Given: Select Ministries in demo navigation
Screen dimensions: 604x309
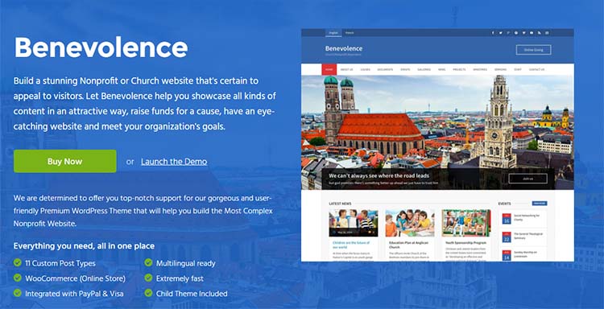Looking at the screenshot, I should pyautogui.click(x=480, y=70).
